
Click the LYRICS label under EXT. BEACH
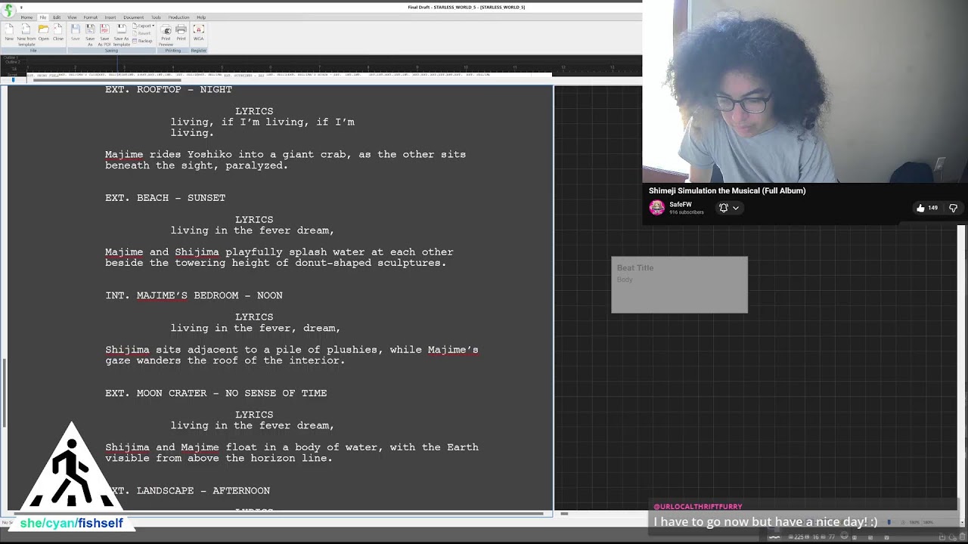[254, 220]
